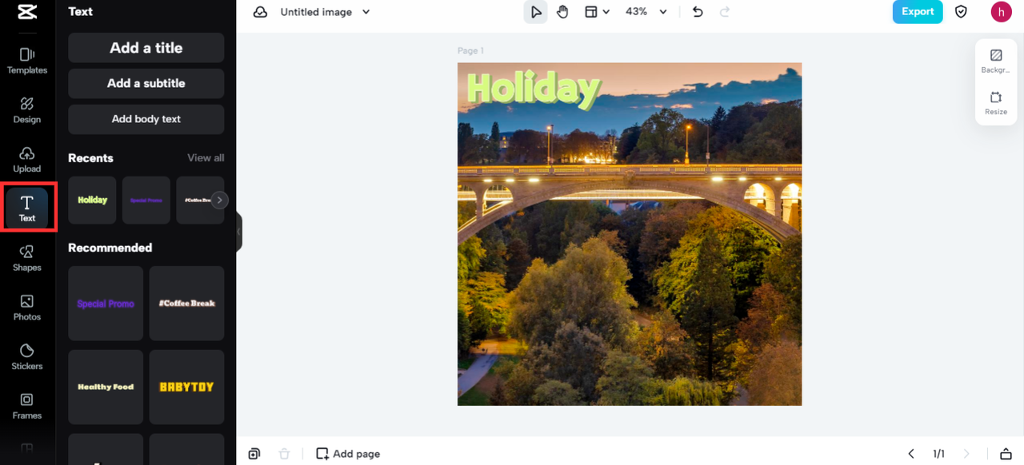
Task: Apply the Special Promo recommended text preset
Action: (x=106, y=304)
